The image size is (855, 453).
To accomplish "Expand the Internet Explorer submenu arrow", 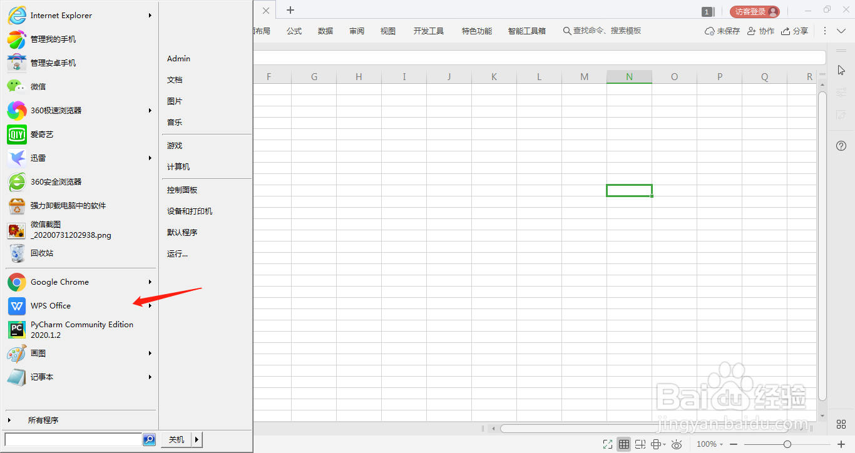I will coord(150,15).
